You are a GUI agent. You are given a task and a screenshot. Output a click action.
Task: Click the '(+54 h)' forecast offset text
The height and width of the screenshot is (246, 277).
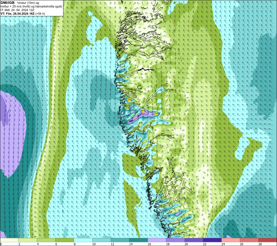pyautogui.click(x=40, y=13)
